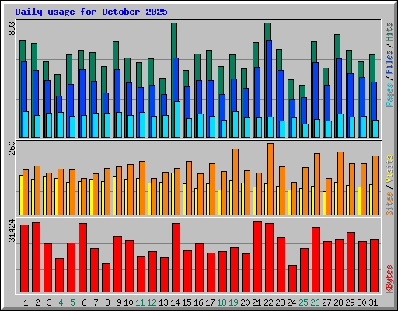398x311 pixels.
Task: Click day label 27 on the x-axis
Action: pyautogui.click(x=326, y=302)
